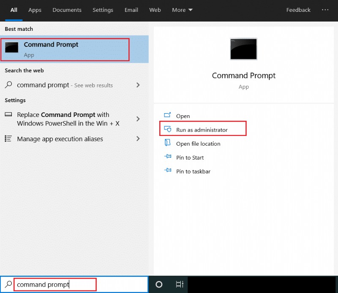Screen dimensions: 338x293
Task: Switch to the Apps tab
Action: tap(35, 10)
